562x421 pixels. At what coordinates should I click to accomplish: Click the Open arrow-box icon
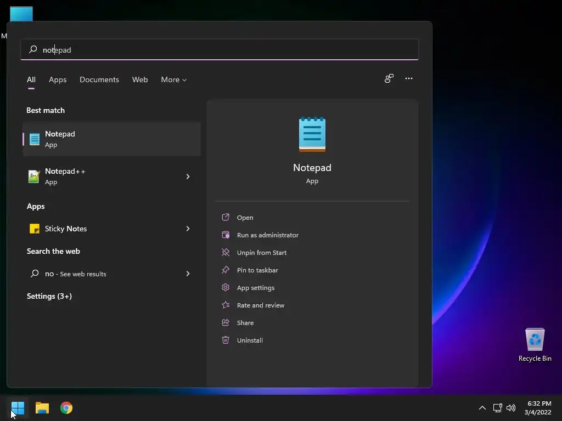[226, 217]
